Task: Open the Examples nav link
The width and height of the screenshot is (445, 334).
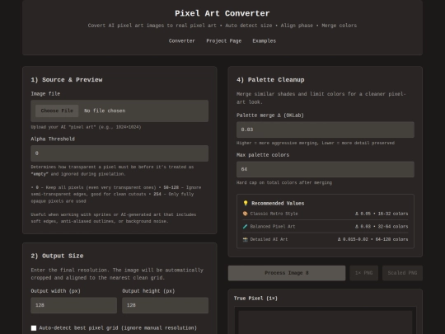Action: click(x=264, y=41)
